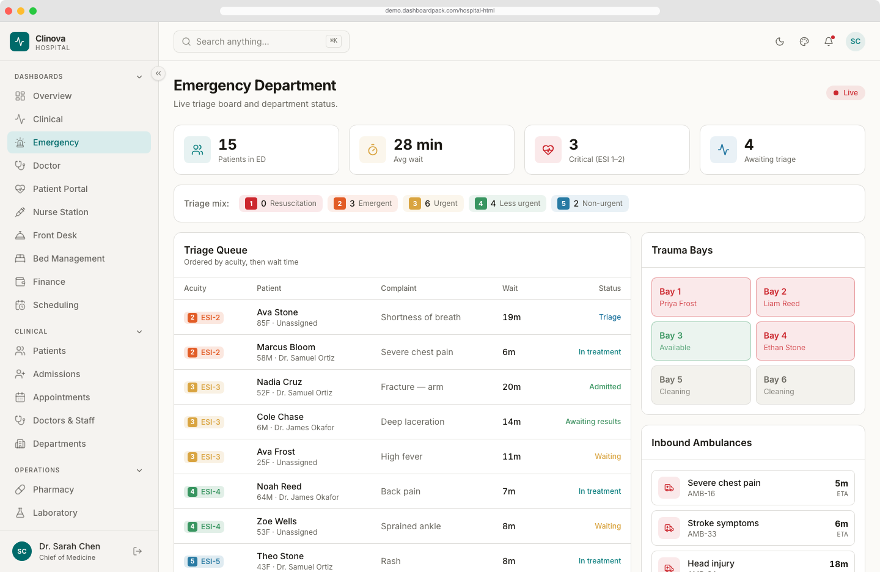
Task: Click the Critical heart-pulse icon
Action: click(548, 150)
